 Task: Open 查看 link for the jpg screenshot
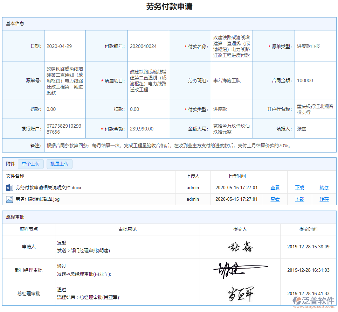pos(275,199)
